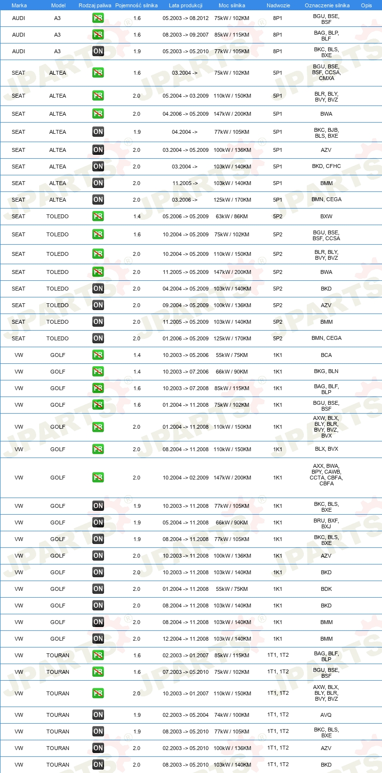Click engine code 'AVQ'

pyautogui.click(x=326, y=715)
